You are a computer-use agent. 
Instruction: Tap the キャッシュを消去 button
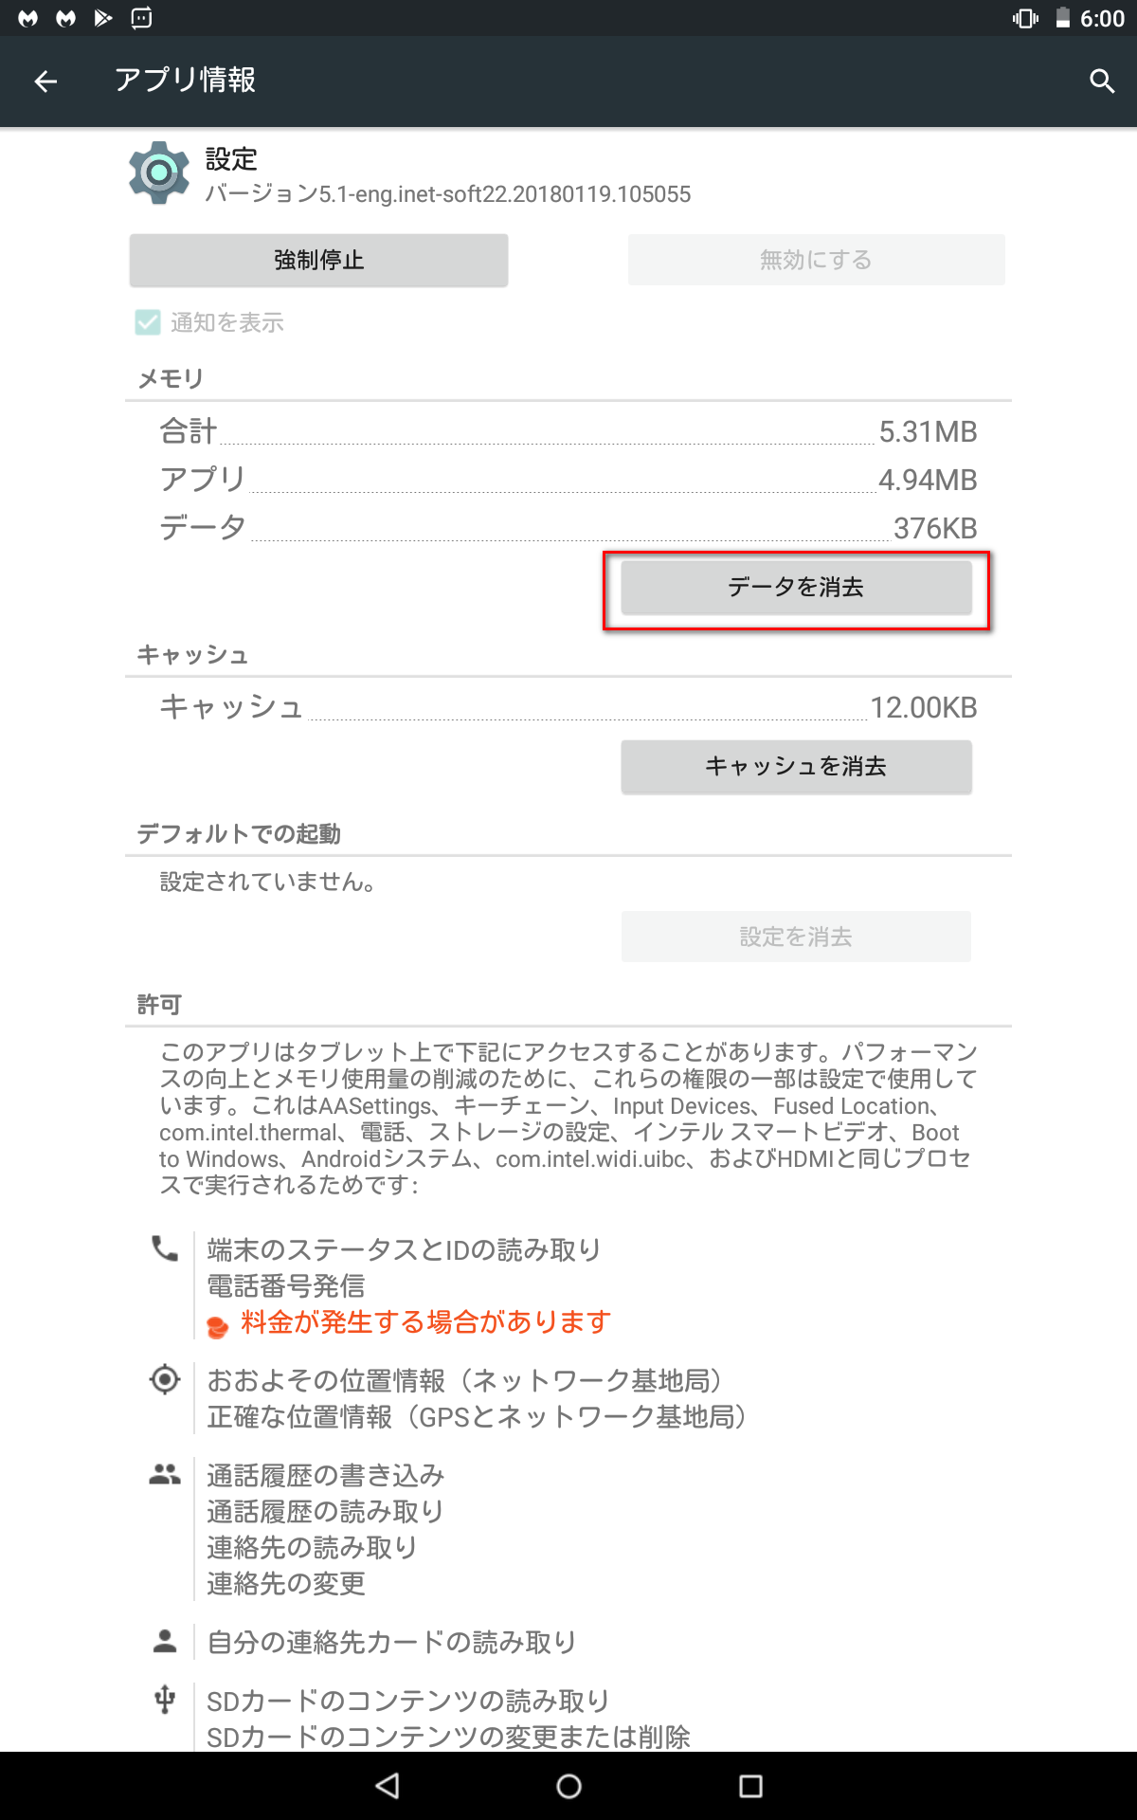(x=796, y=767)
